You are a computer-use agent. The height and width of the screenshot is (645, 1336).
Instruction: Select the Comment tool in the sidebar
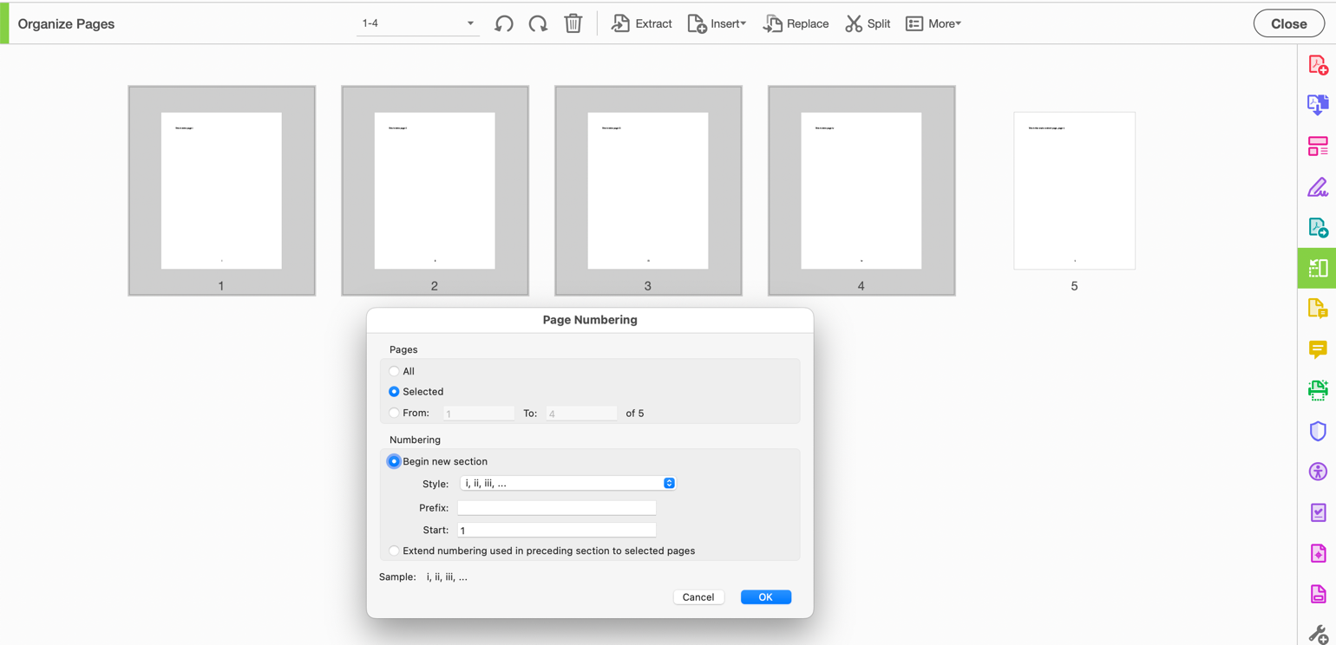[1317, 349]
